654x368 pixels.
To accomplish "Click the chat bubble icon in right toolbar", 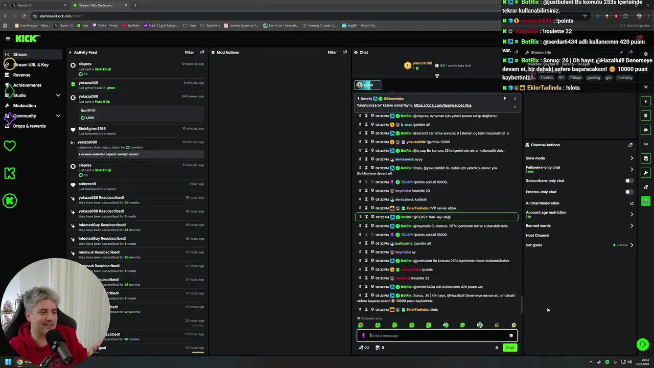I will [646, 130].
